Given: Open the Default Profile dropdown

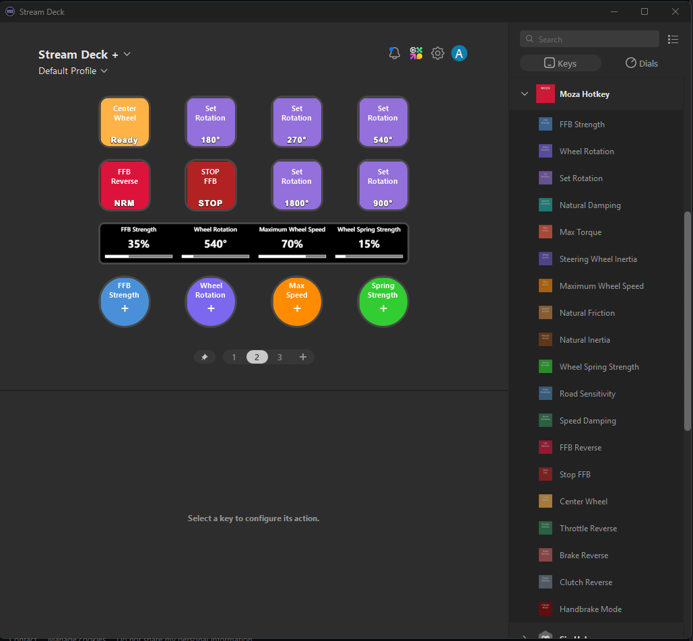Looking at the screenshot, I should [73, 71].
